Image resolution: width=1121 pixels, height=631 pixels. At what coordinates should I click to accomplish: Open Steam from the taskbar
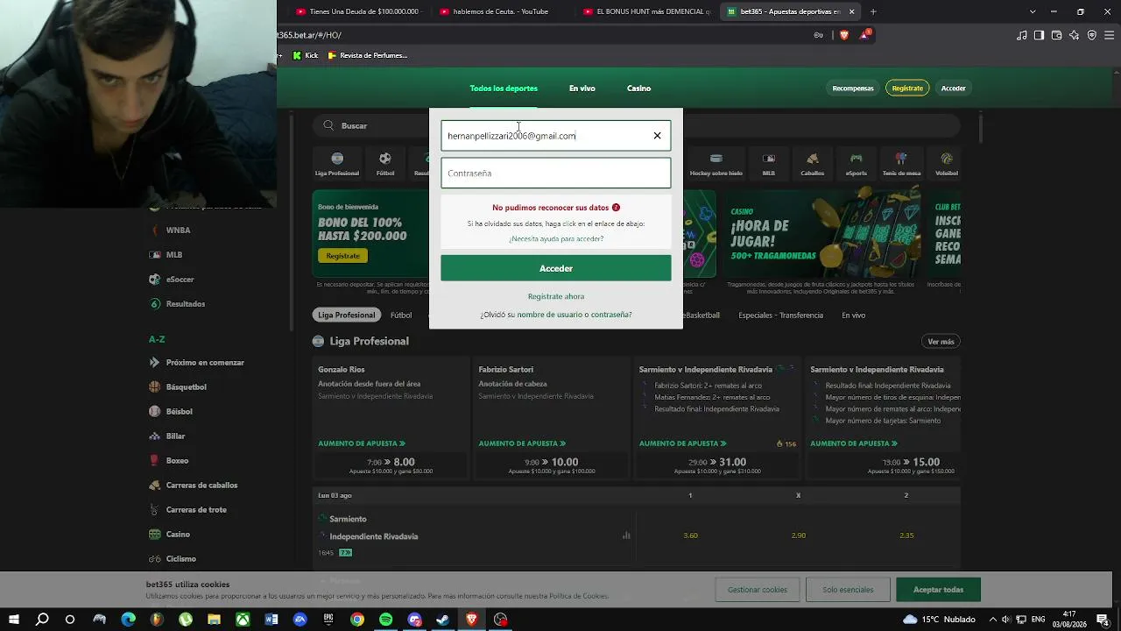pyautogui.click(x=443, y=620)
